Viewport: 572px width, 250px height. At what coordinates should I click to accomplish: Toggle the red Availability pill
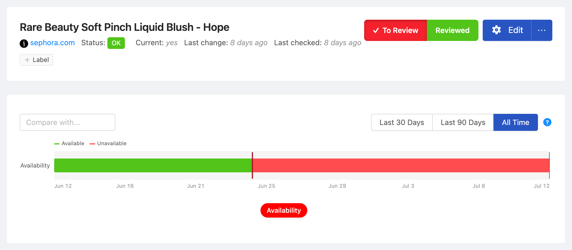[284, 210]
